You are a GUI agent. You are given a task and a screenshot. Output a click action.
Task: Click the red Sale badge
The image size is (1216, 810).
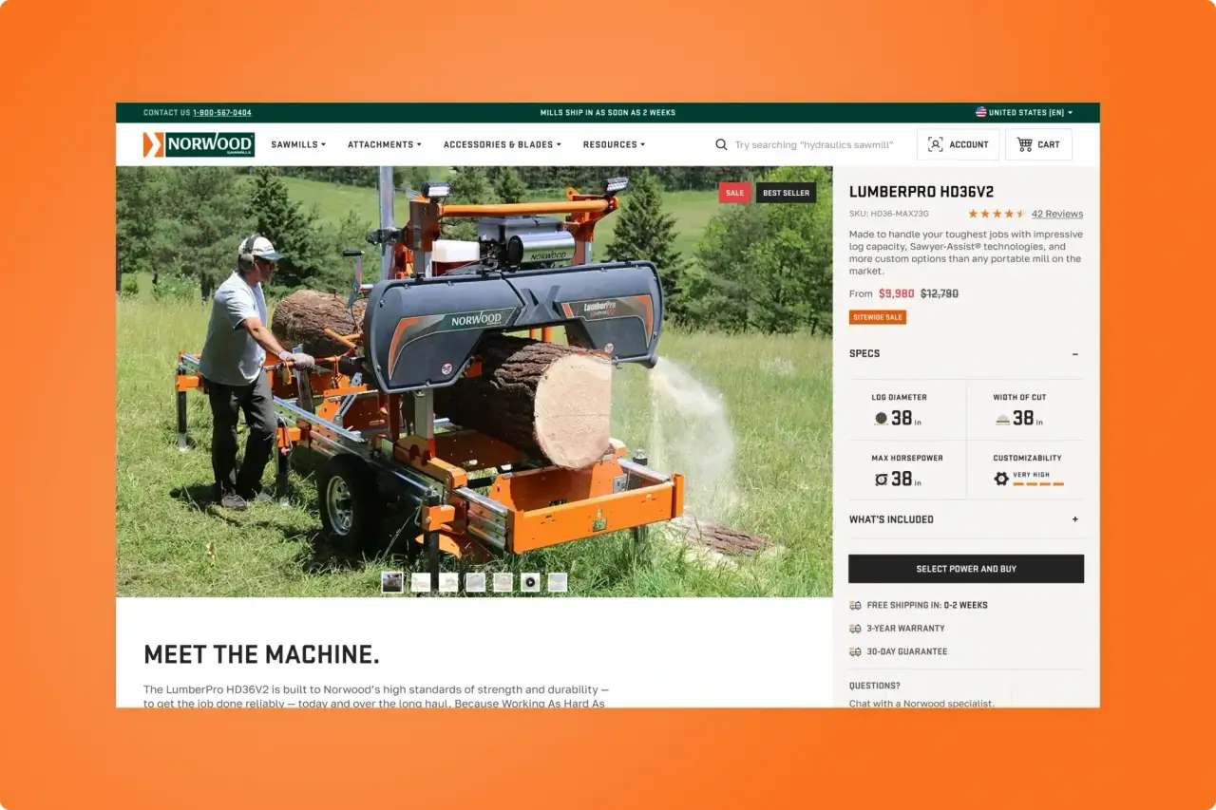pyautogui.click(x=734, y=193)
